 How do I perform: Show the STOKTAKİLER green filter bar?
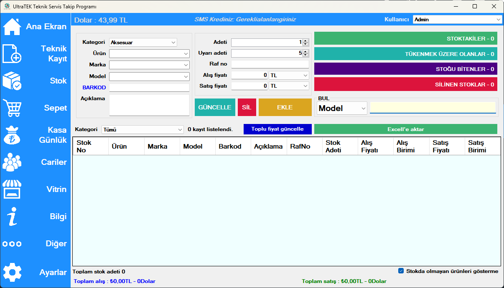click(405, 38)
